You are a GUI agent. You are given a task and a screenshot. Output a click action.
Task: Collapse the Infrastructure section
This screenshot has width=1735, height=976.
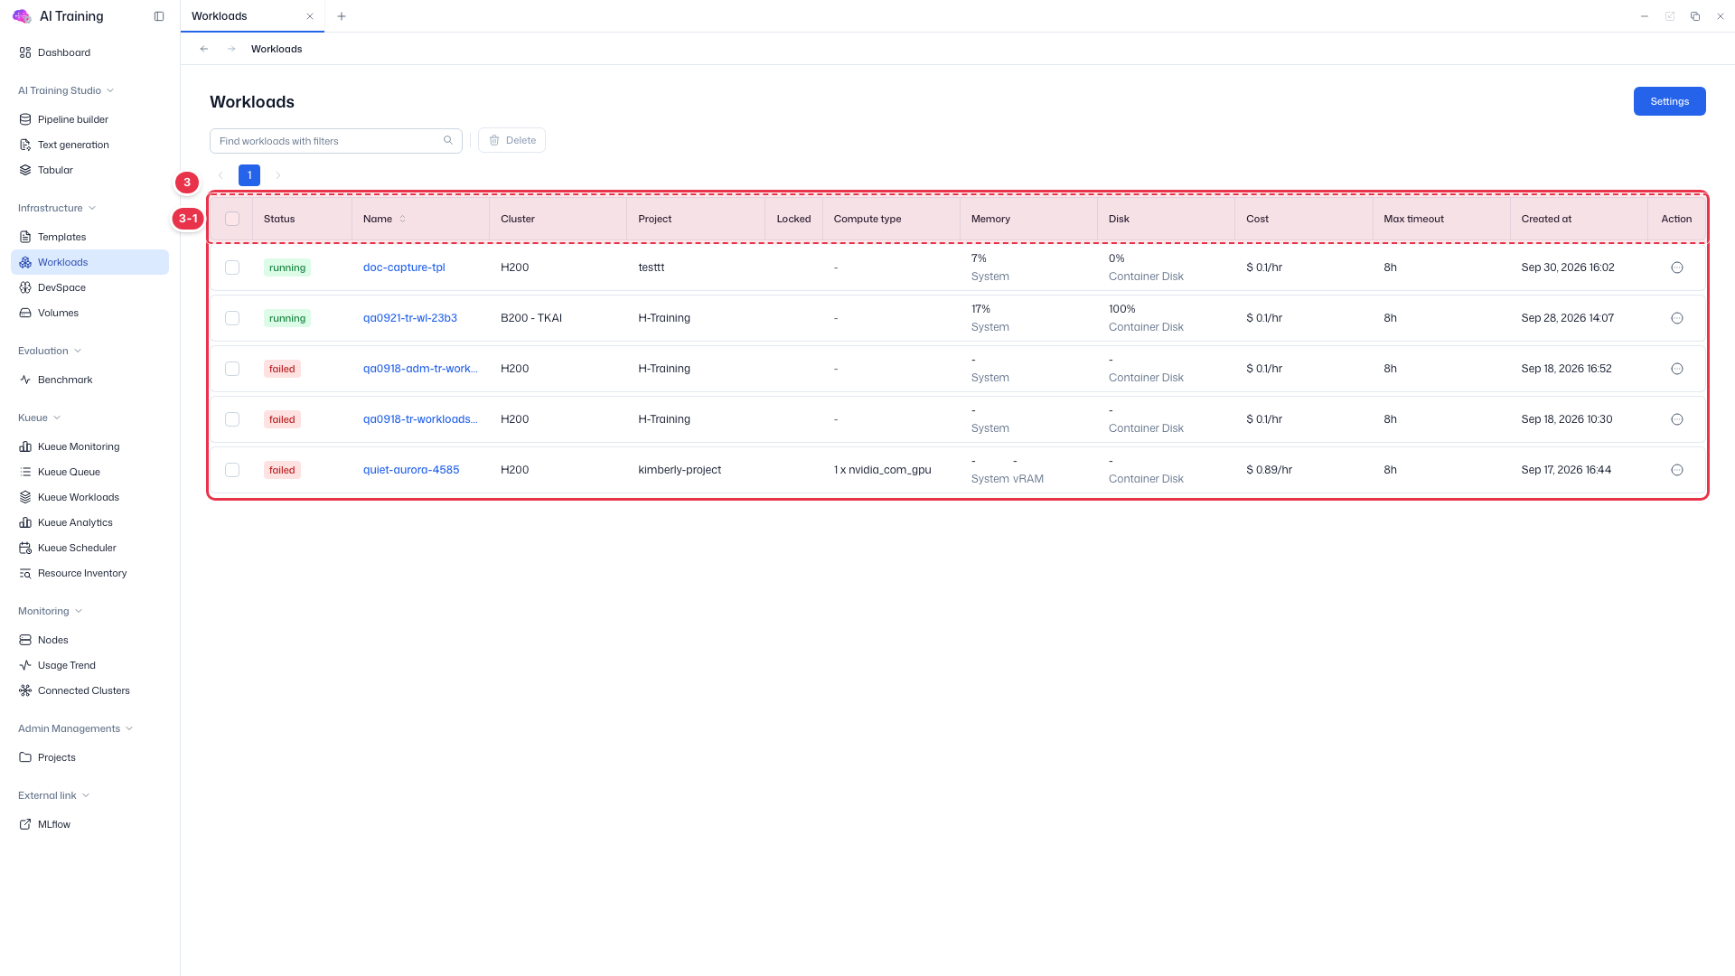click(x=57, y=208)
